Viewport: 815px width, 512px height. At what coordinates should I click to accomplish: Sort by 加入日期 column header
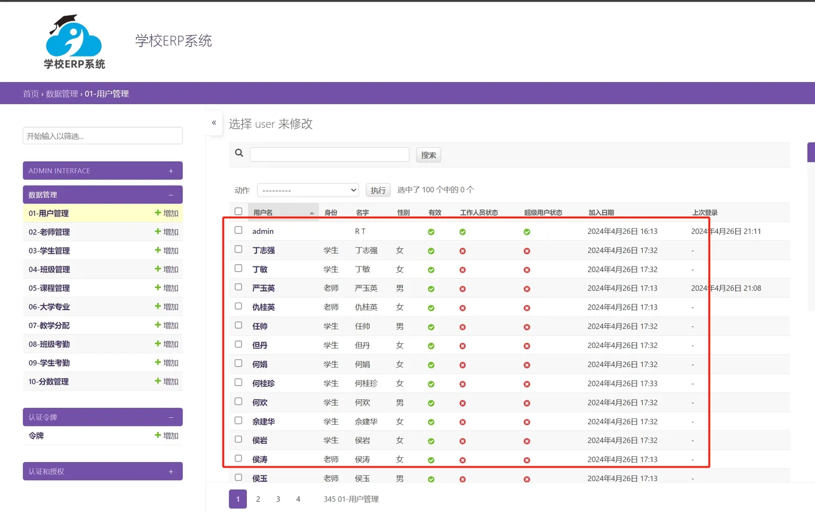click(x=601, y=213)
